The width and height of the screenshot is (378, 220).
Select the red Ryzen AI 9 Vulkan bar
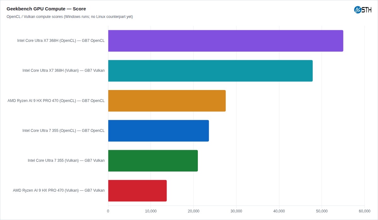pos(137,191)
